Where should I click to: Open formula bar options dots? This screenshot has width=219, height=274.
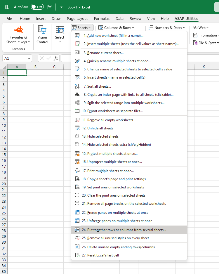[35, 58]
